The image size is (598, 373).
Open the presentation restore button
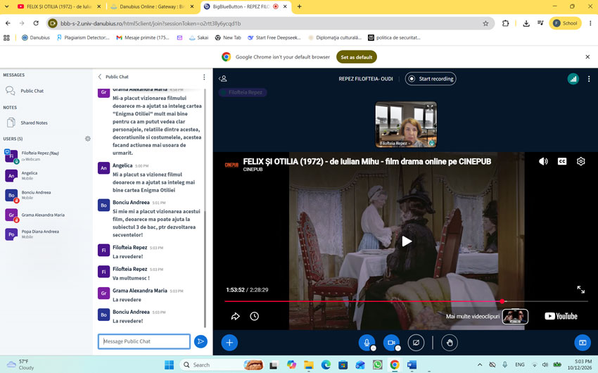click(x=583, y=343)
